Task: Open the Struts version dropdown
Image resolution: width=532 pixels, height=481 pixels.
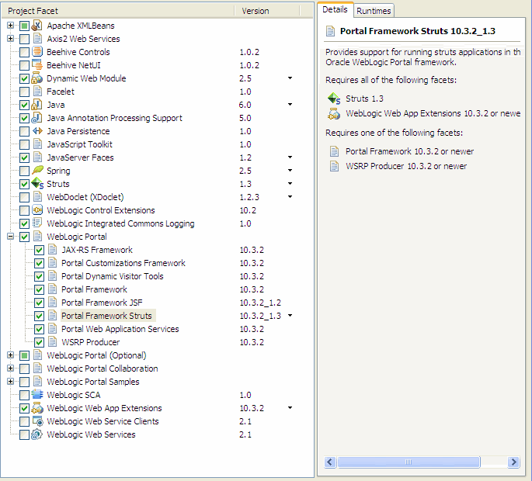Action: [290, 184]
